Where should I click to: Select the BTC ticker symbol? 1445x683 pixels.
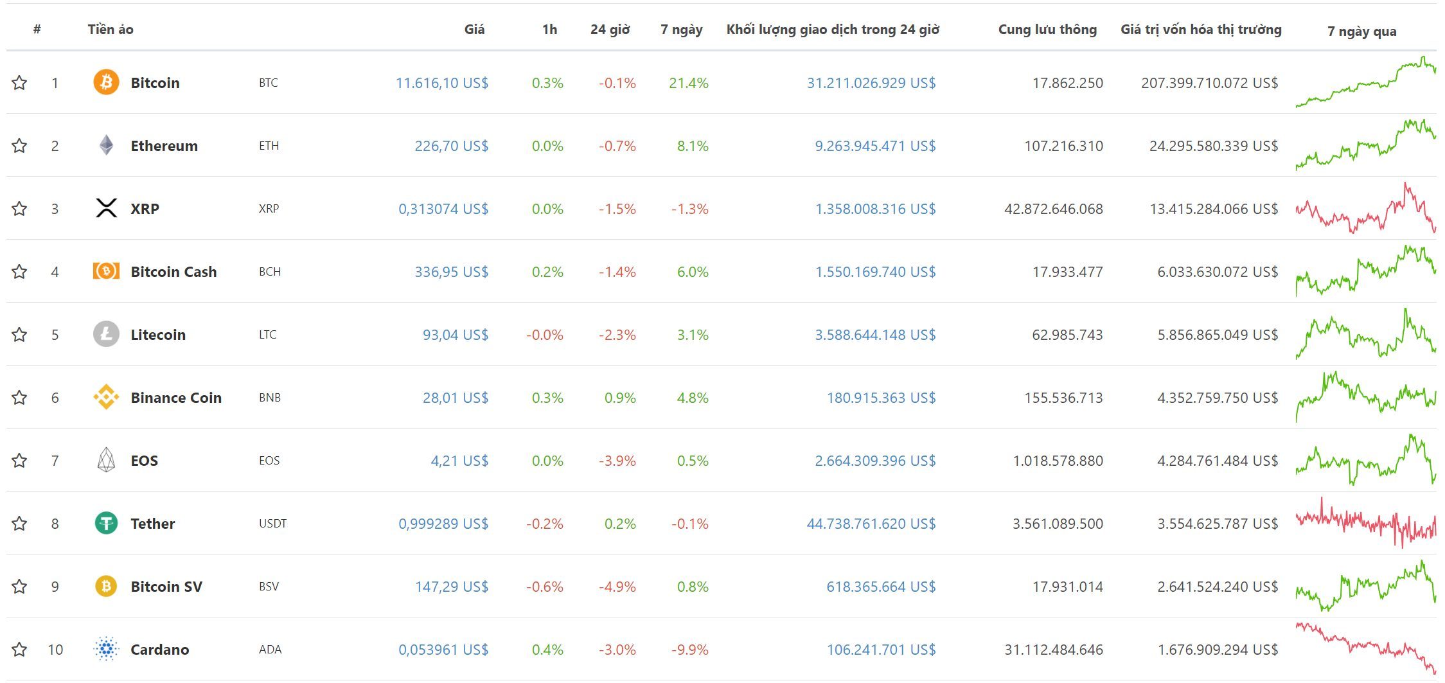268,82
